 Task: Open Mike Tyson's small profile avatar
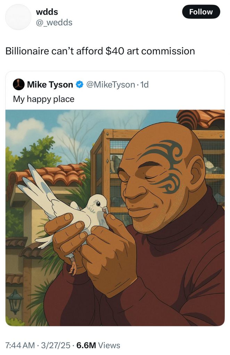[x=19, y=84]
